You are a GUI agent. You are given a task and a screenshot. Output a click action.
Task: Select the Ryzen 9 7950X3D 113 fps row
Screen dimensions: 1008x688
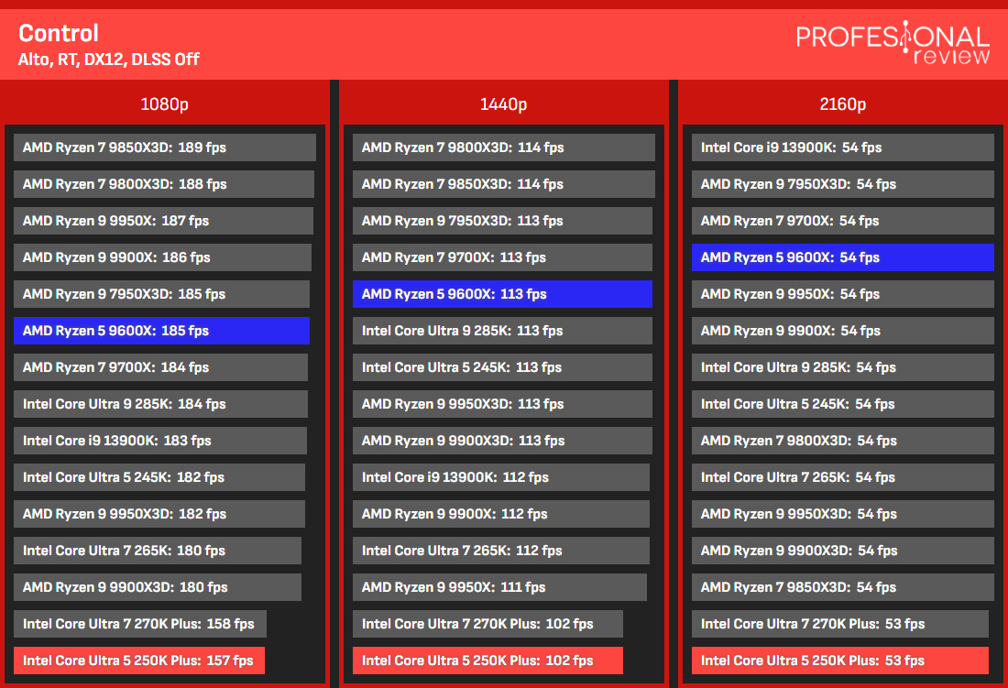click(x=503, y=221)
